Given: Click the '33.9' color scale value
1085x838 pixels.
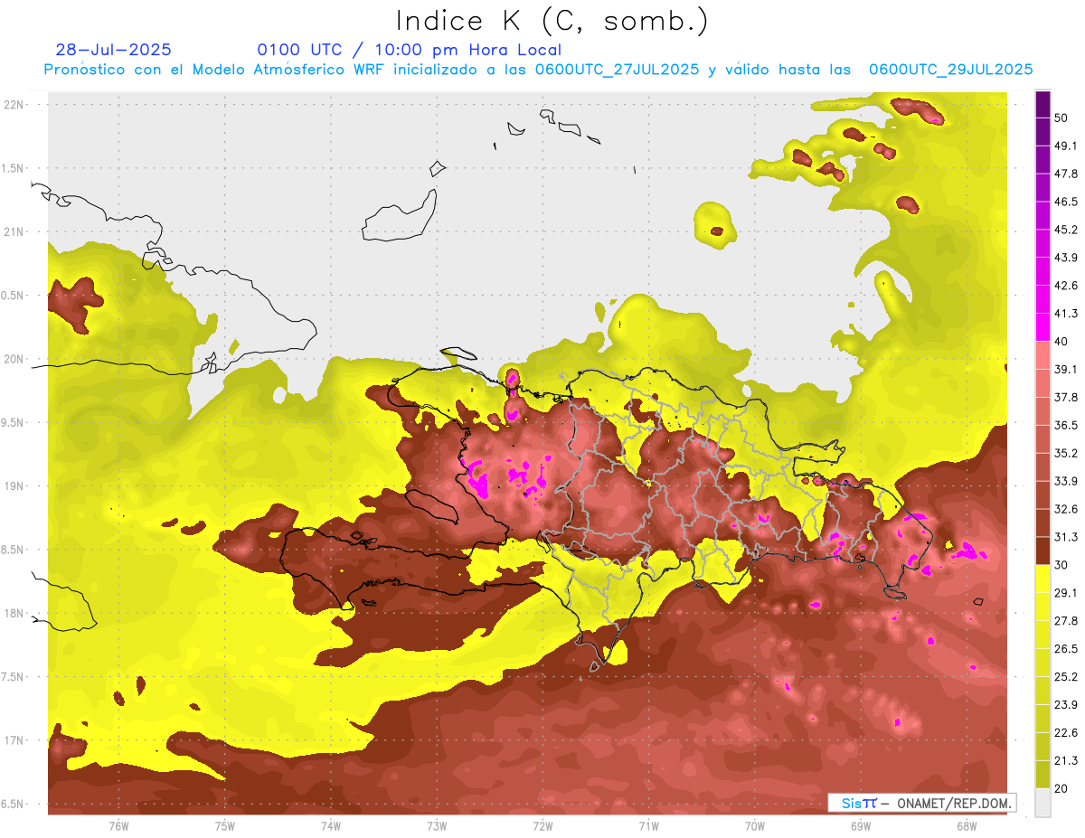Looking at the screenshot, I should 1065,481.
